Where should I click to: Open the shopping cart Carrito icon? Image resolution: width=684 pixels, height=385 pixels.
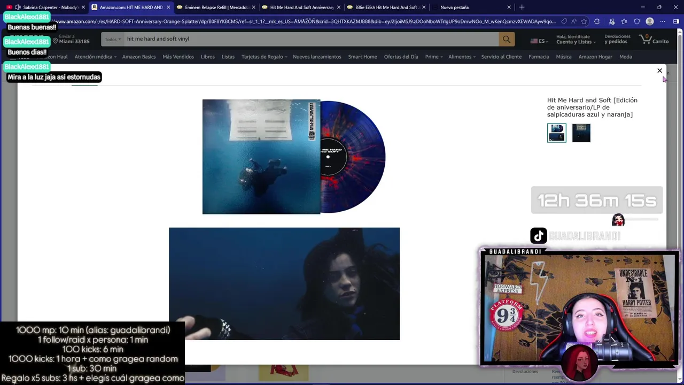pyautogui.click(x=654, y=39)
